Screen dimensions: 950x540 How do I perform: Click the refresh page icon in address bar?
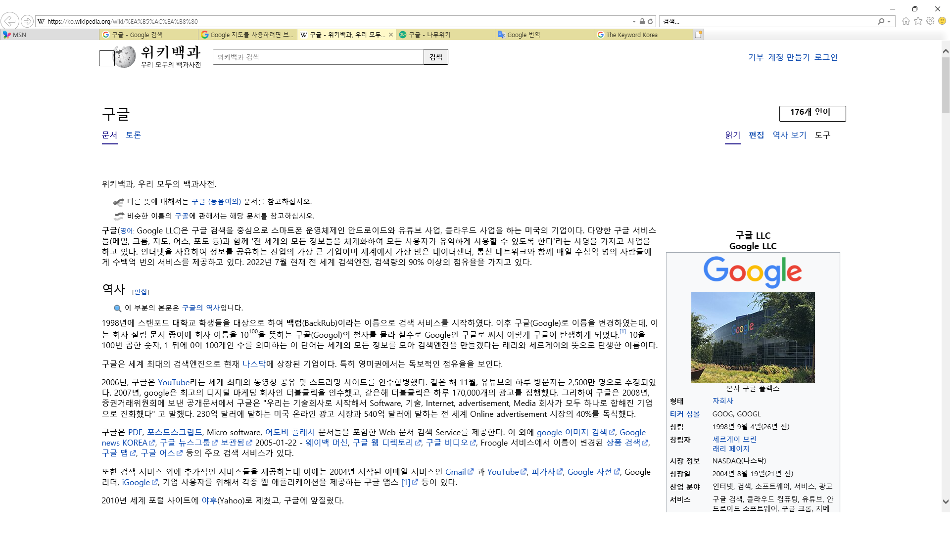pos(650,21)
